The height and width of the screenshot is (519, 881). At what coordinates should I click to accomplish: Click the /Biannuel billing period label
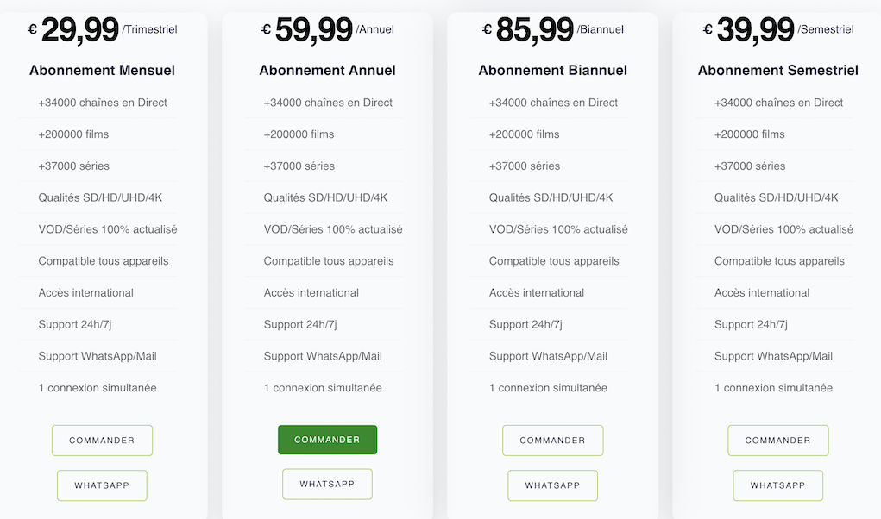tap(601, 30)
